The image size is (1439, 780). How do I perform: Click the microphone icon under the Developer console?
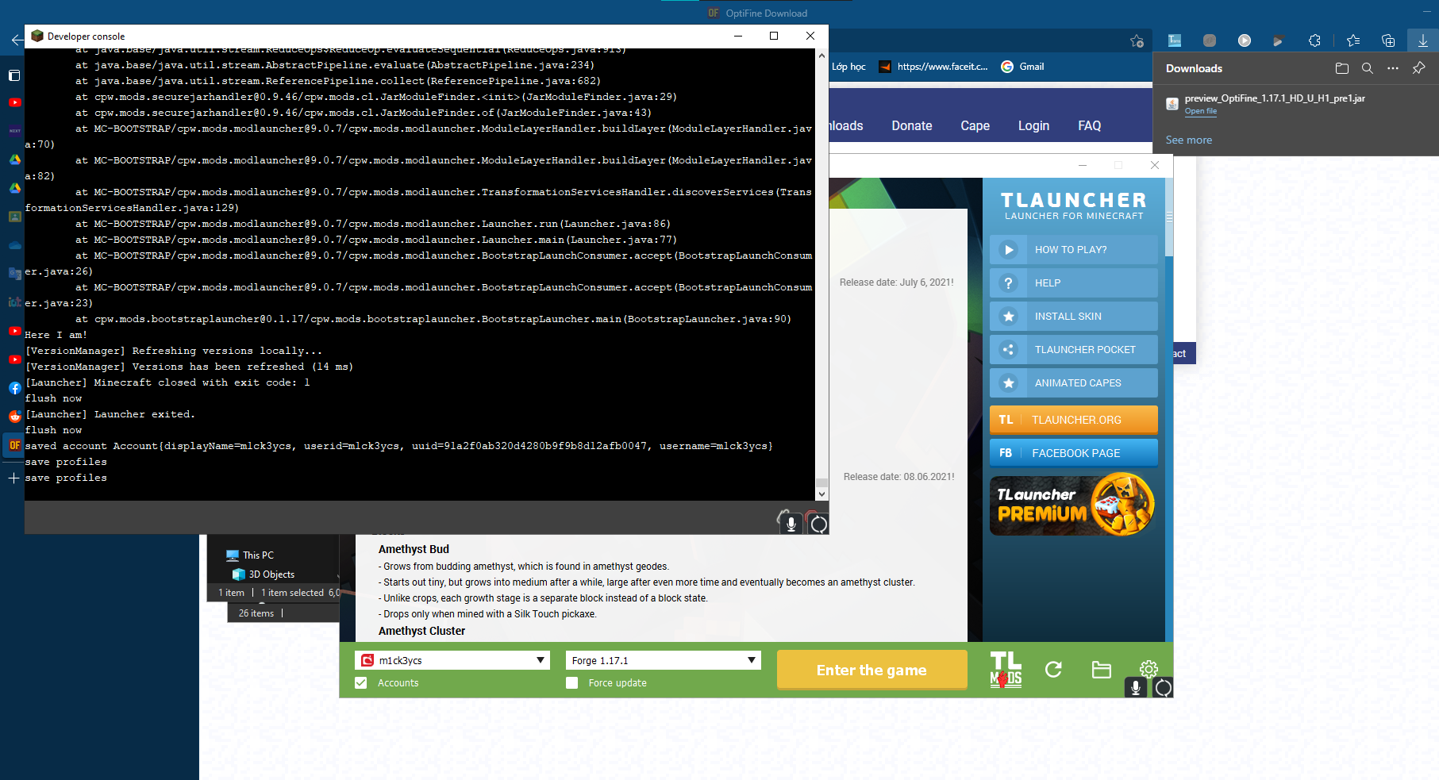[x=791, y=523]
